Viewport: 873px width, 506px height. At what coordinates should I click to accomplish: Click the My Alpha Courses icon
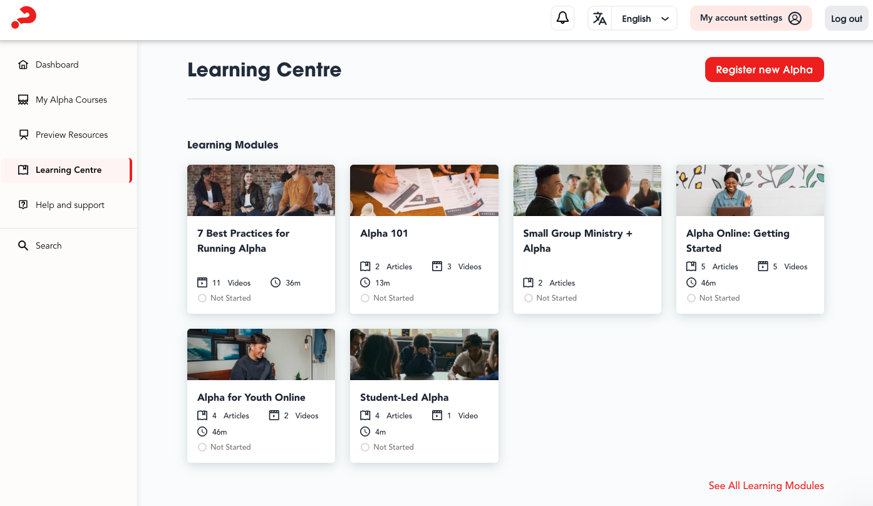[x=23, y=99]
